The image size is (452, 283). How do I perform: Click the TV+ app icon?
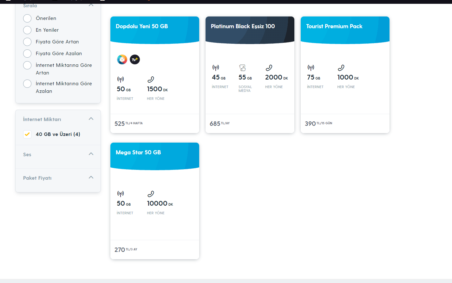pos(135,59)
